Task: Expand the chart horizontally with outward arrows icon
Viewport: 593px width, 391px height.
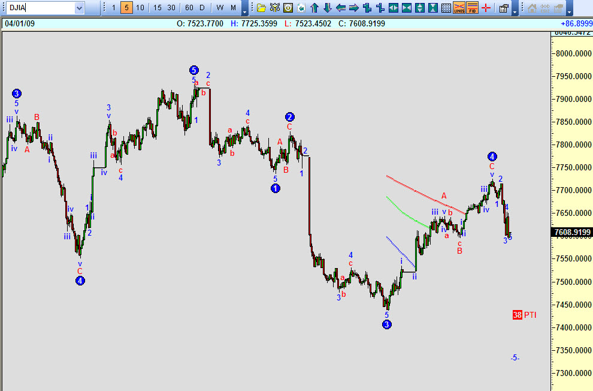Action: tap(394, 8)
